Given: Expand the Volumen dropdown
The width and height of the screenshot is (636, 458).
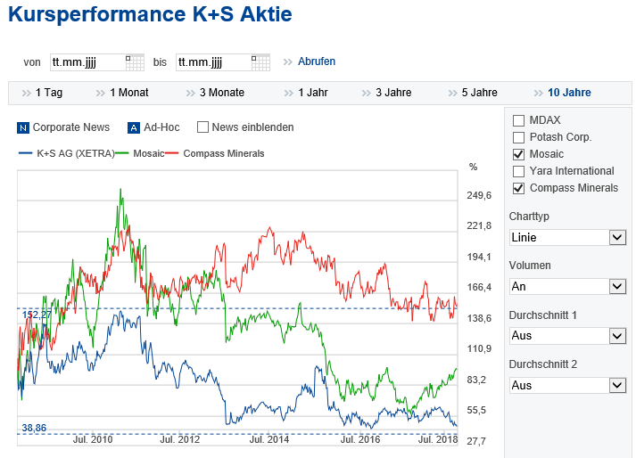Looking at the screenshot, I should (x=617, y=287).
